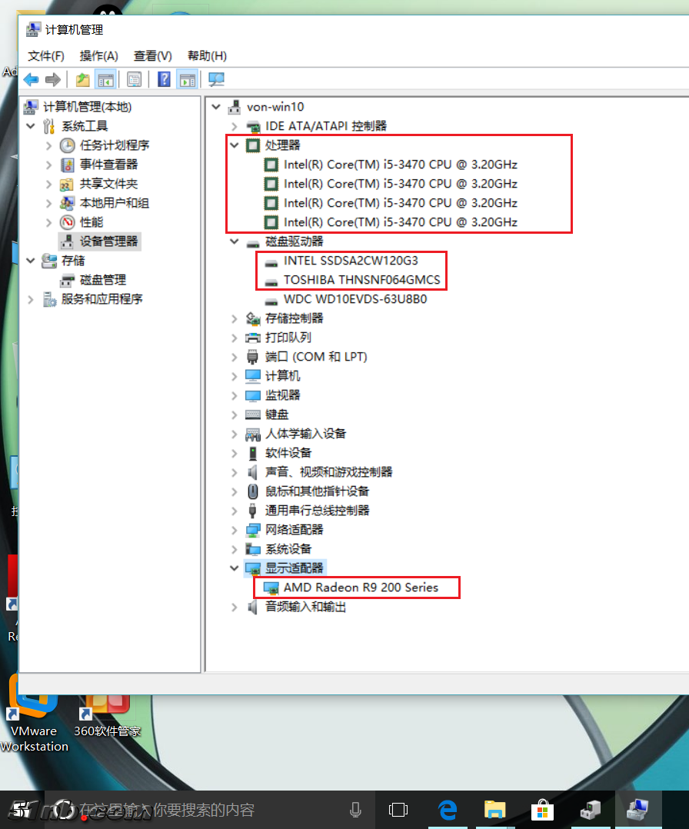Open the 操作(A) menu

(x=99, y=55)
